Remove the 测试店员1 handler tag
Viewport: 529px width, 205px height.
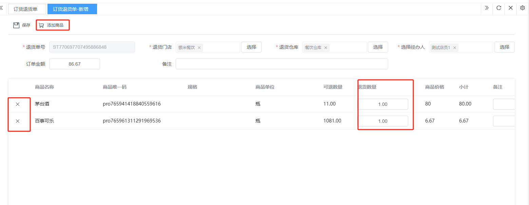(454, 48)
